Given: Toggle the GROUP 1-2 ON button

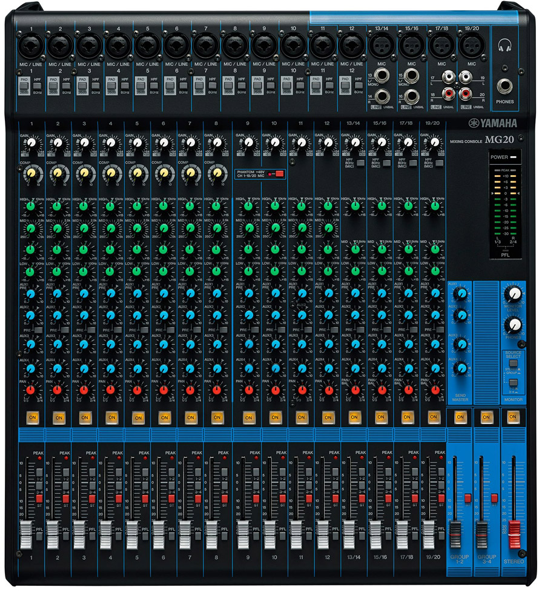Looking at the screenshot, I should point(460,417).
